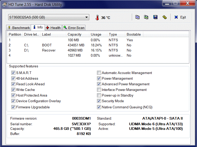The width and height of the screenshot is (197, 147).
Task: Click the buffer value 8192 KB
Action: click(84, 134)
